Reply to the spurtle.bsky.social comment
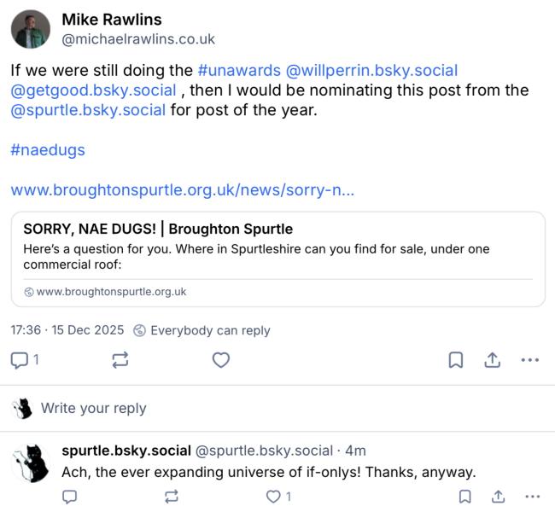 point(71,497)
